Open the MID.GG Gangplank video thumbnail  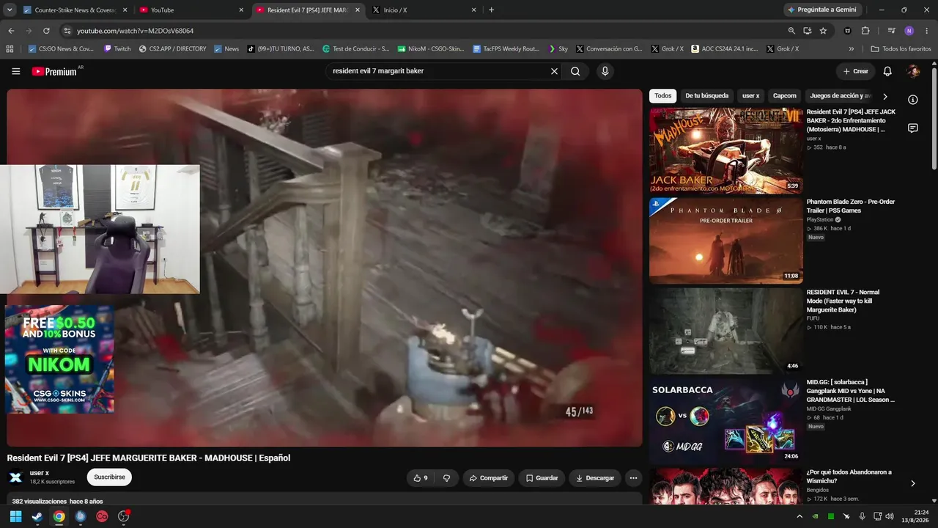(725, 421)
